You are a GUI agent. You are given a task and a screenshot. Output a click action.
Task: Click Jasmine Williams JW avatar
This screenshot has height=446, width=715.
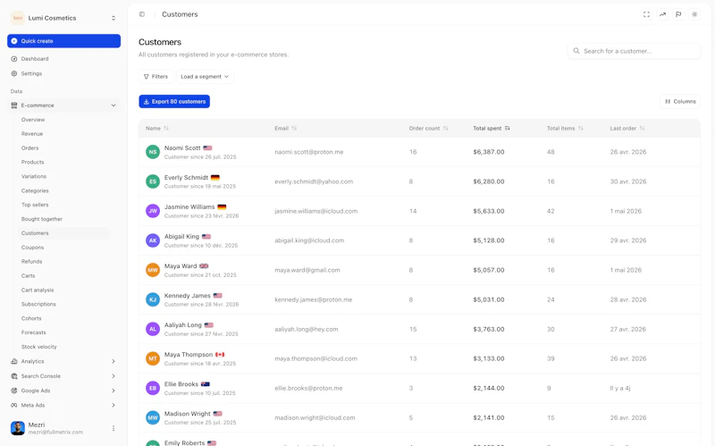coord(153,211)
